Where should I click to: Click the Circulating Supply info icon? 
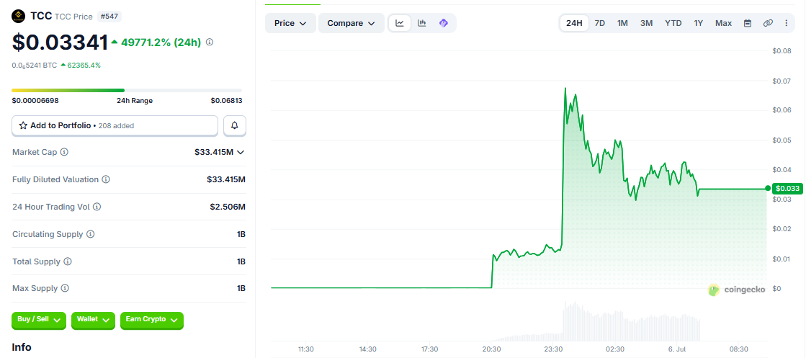91,234
